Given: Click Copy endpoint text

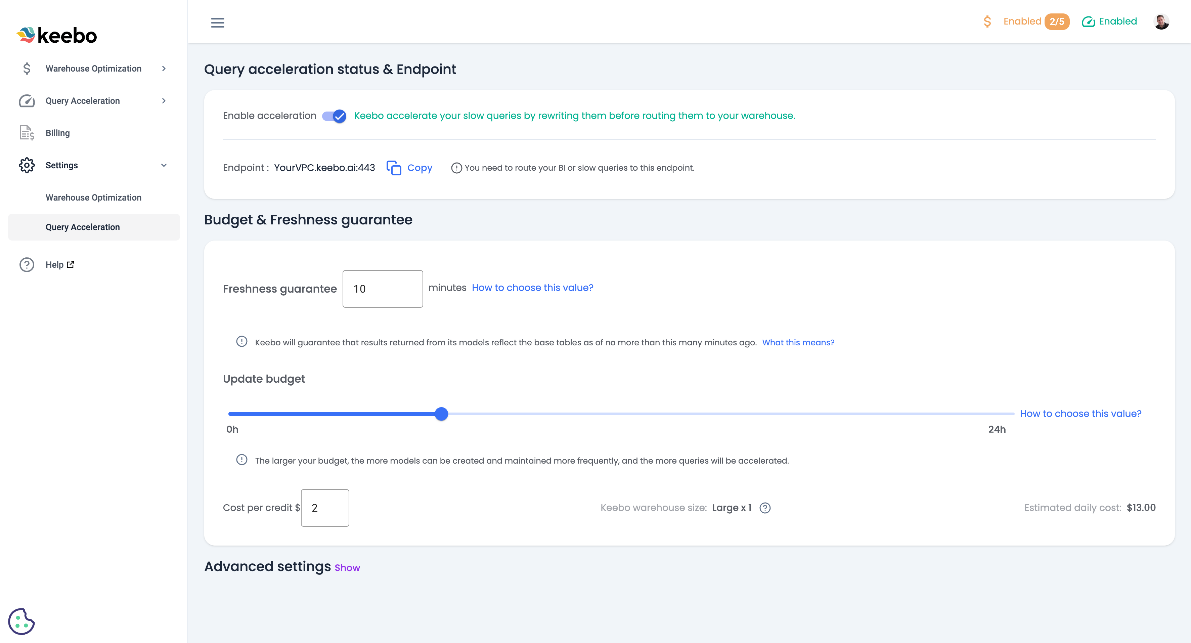Looking at the screenshot, I should 420,168.
